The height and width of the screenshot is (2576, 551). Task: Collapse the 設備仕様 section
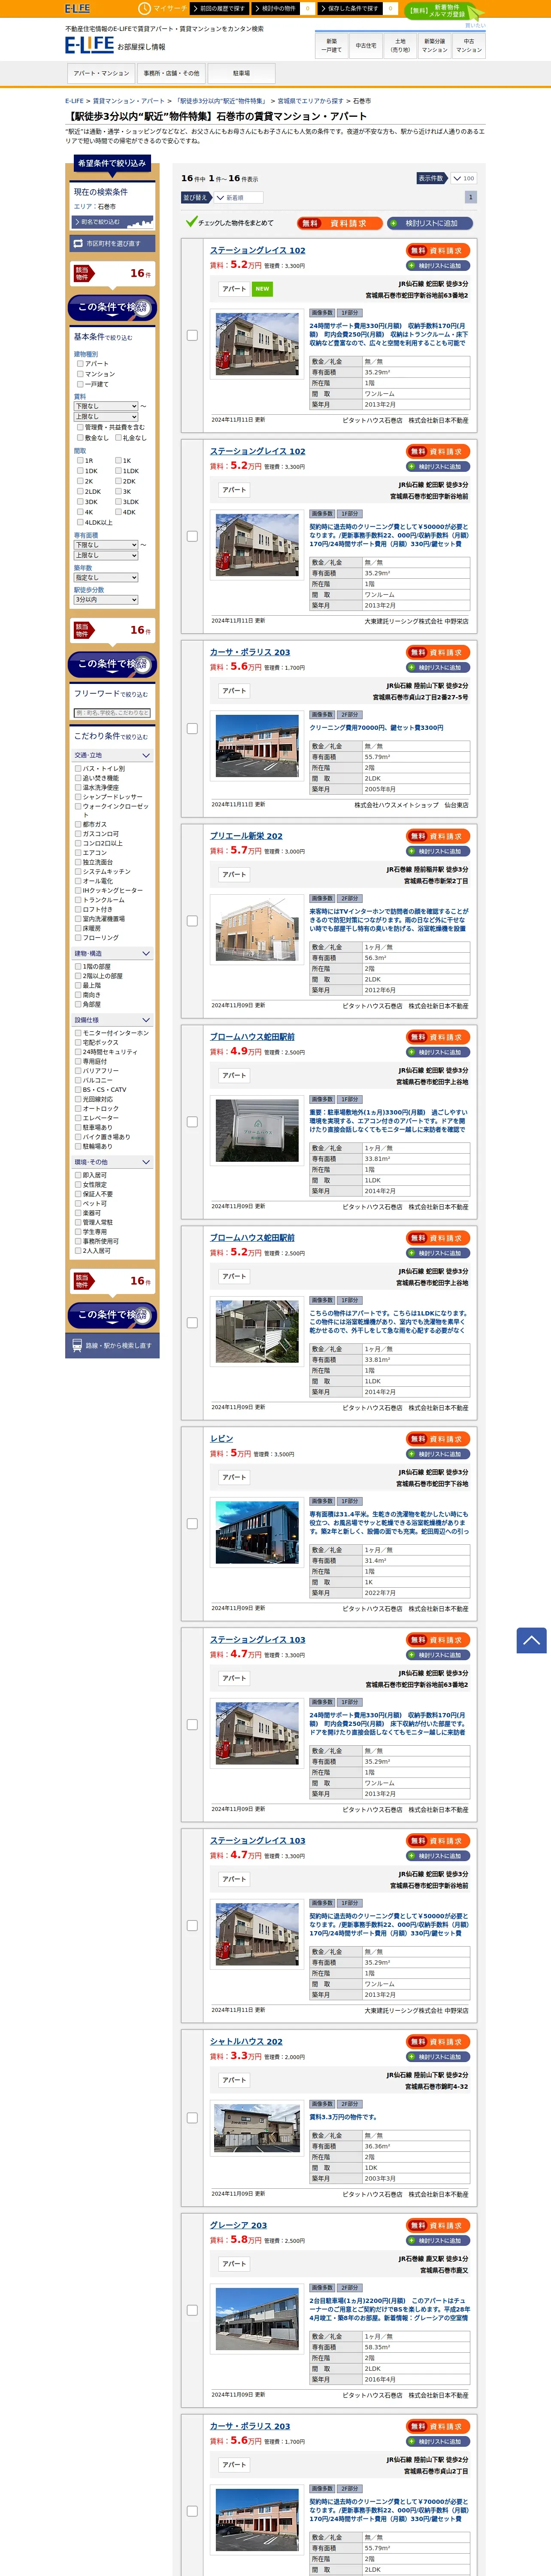click(111, 1020)
